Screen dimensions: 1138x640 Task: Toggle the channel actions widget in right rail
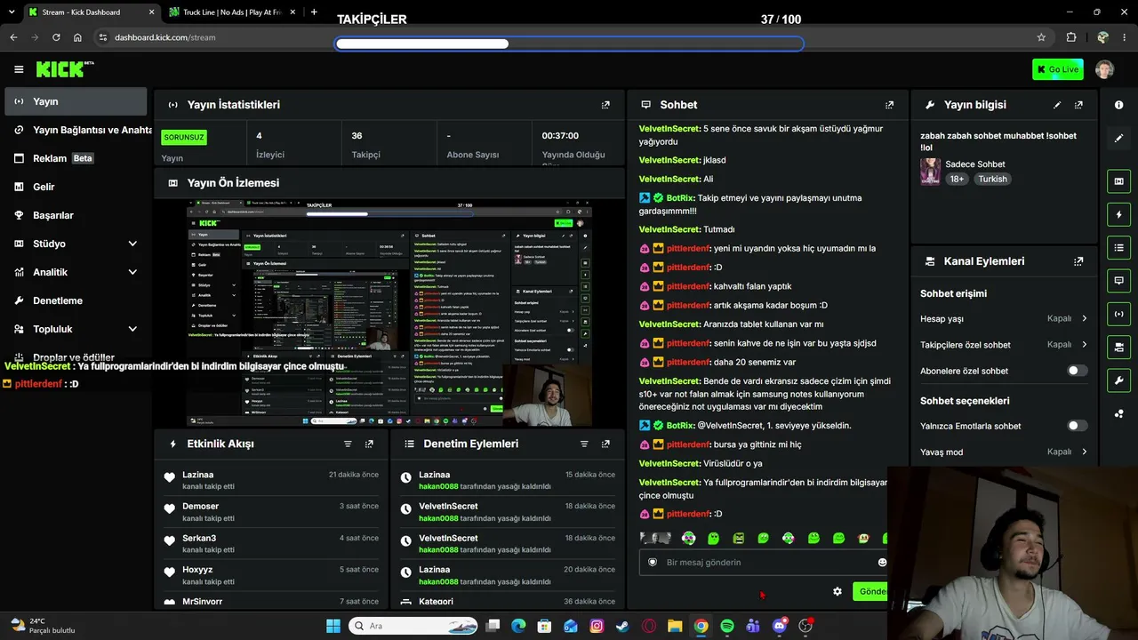pyautogui.click(x=1118, y=347)
